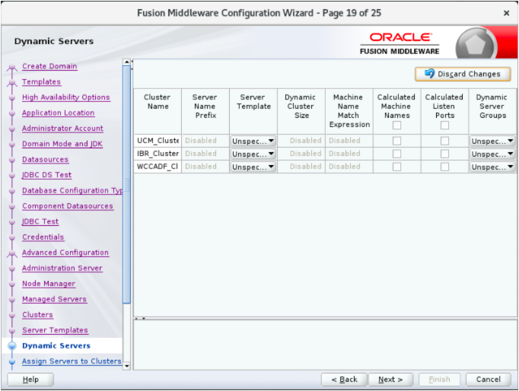Click the Discard Changes button
The width and height of the screenshot is (519, 391).
point(463,74)
